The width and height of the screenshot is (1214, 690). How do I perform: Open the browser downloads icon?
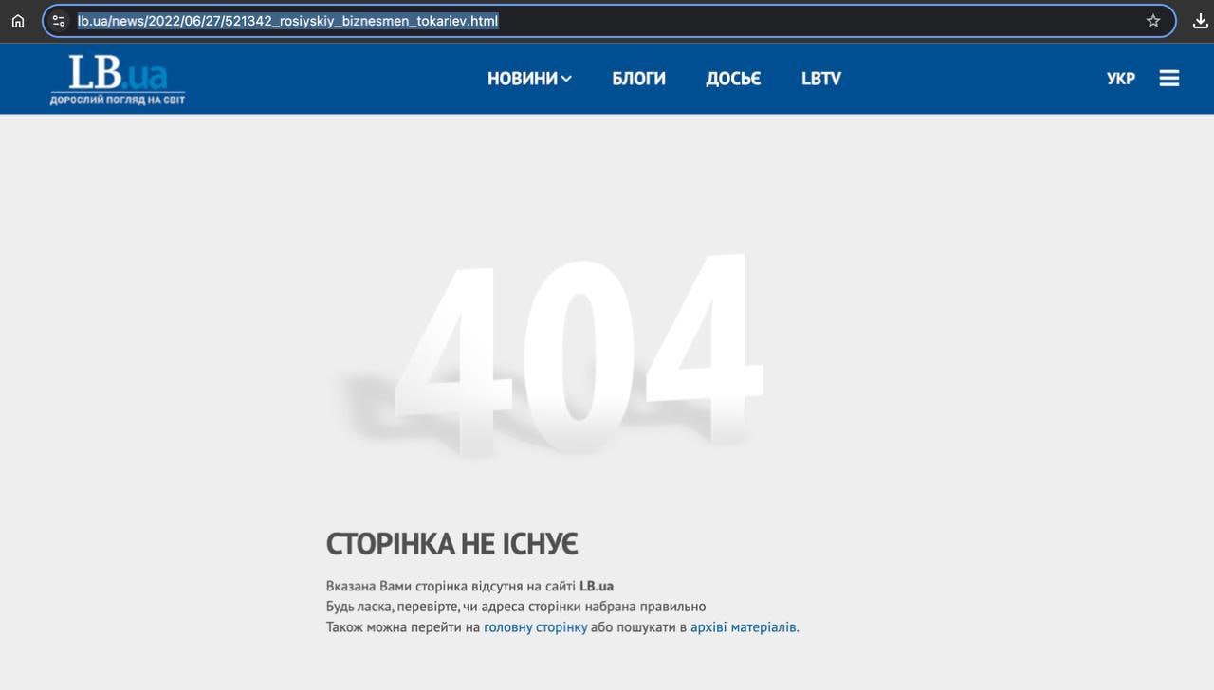coord(1201,21)
